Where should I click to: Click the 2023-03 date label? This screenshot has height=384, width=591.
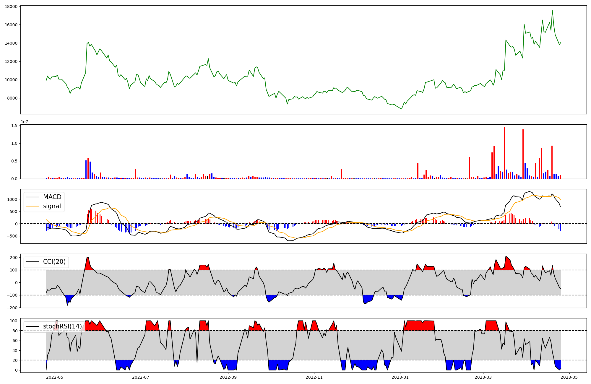click(x=483, y=377)
